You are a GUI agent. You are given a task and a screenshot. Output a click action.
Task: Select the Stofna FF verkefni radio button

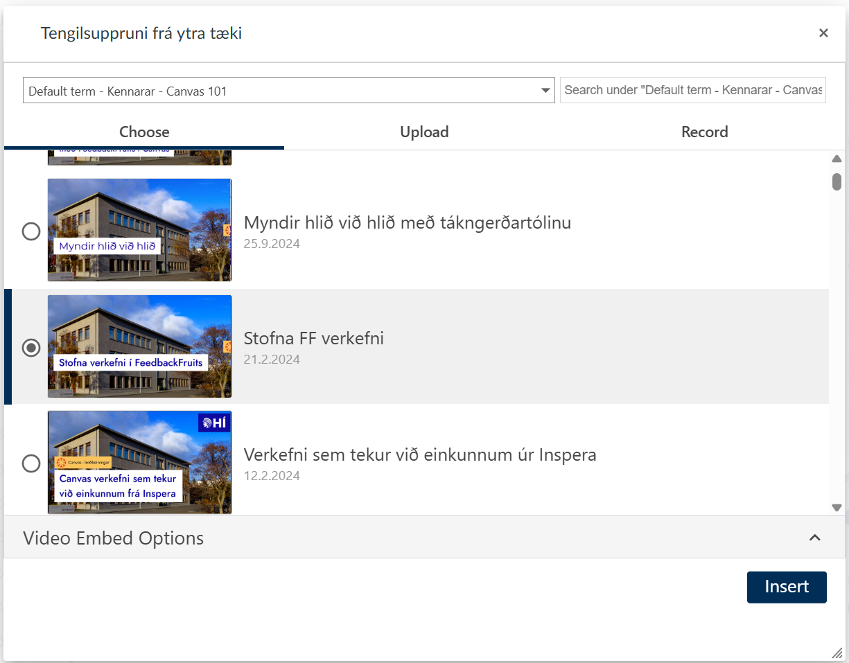pos(31,347)
